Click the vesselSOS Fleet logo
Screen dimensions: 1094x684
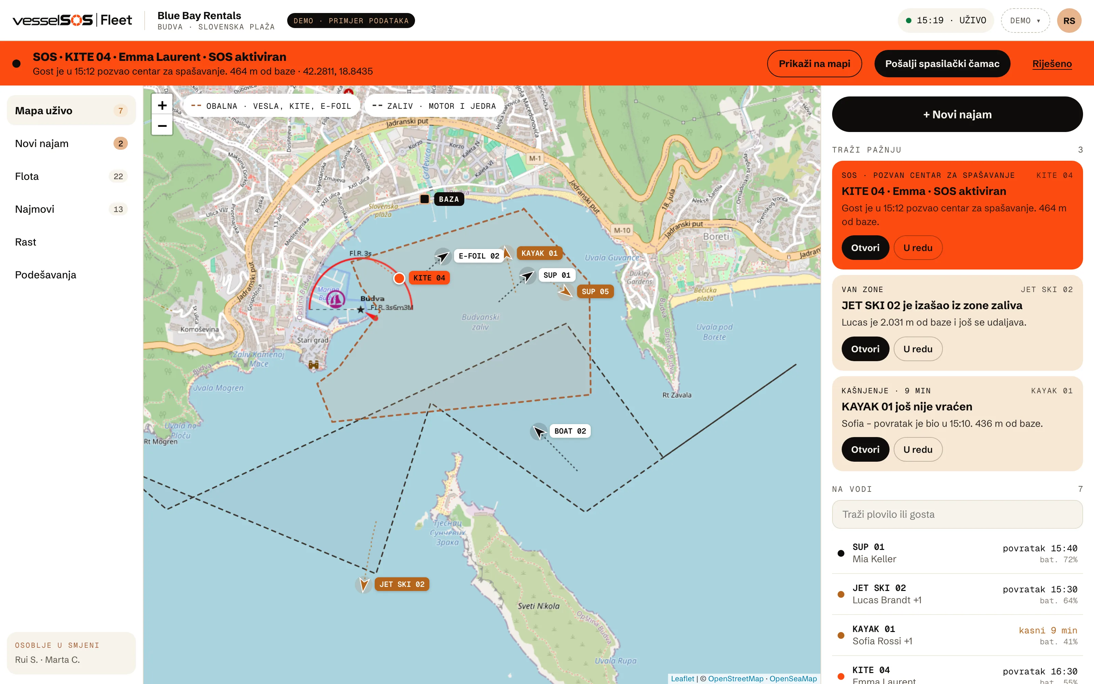point(72,21)
